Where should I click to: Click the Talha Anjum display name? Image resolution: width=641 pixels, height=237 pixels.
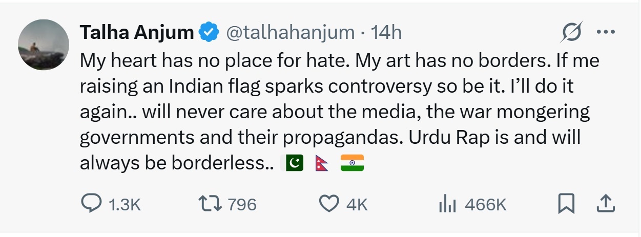click(136, 33)
